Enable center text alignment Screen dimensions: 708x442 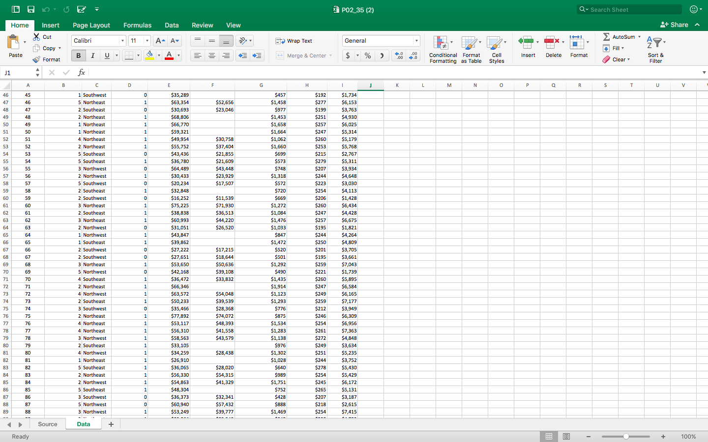pos(211,55)
